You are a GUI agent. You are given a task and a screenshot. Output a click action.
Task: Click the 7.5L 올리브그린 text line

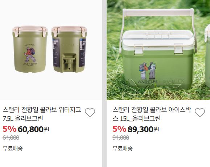point(23,119)
